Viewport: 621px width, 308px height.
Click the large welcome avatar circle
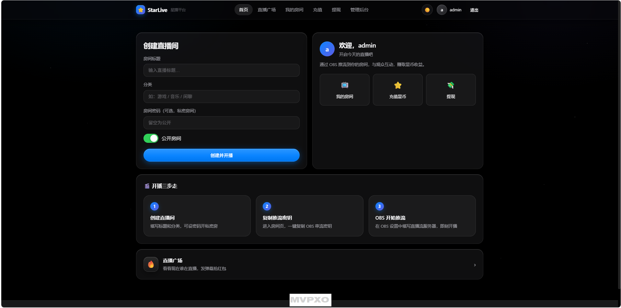[x=327, y=49]
